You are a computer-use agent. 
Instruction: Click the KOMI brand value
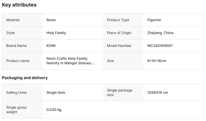pos(51,46)
